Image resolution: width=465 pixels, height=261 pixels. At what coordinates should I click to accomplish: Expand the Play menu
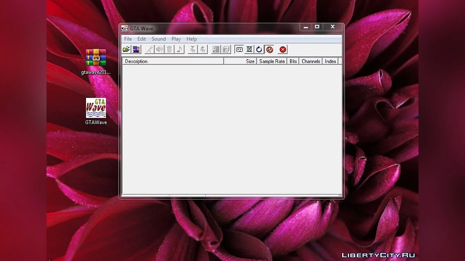pyautogui.click(x=176, y=39)
